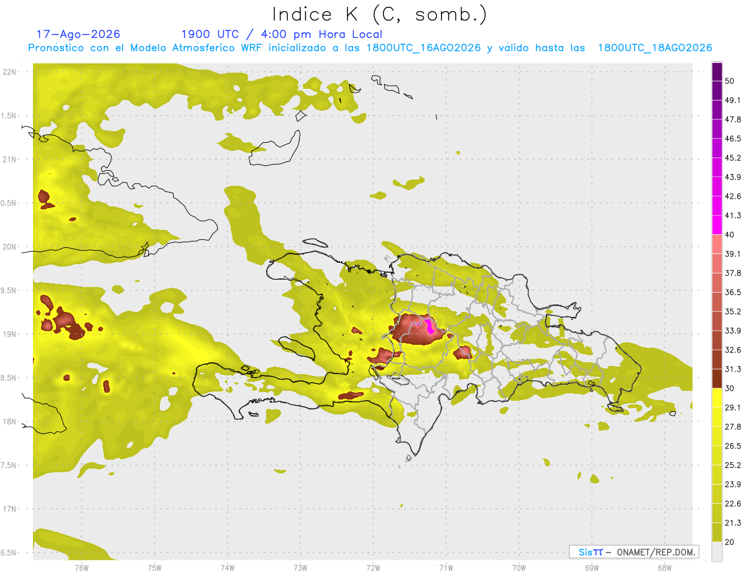Click the title "Indice K (C, somb.)"

[379, 14]
